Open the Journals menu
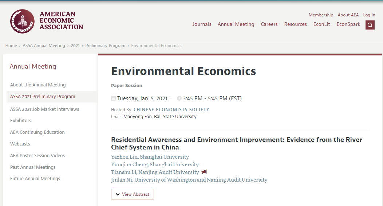 202,24
